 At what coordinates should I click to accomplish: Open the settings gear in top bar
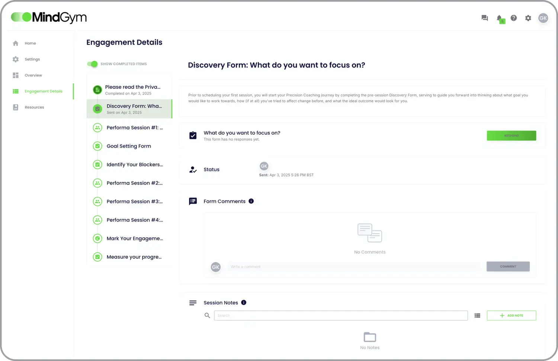click(x=528, y=18)
